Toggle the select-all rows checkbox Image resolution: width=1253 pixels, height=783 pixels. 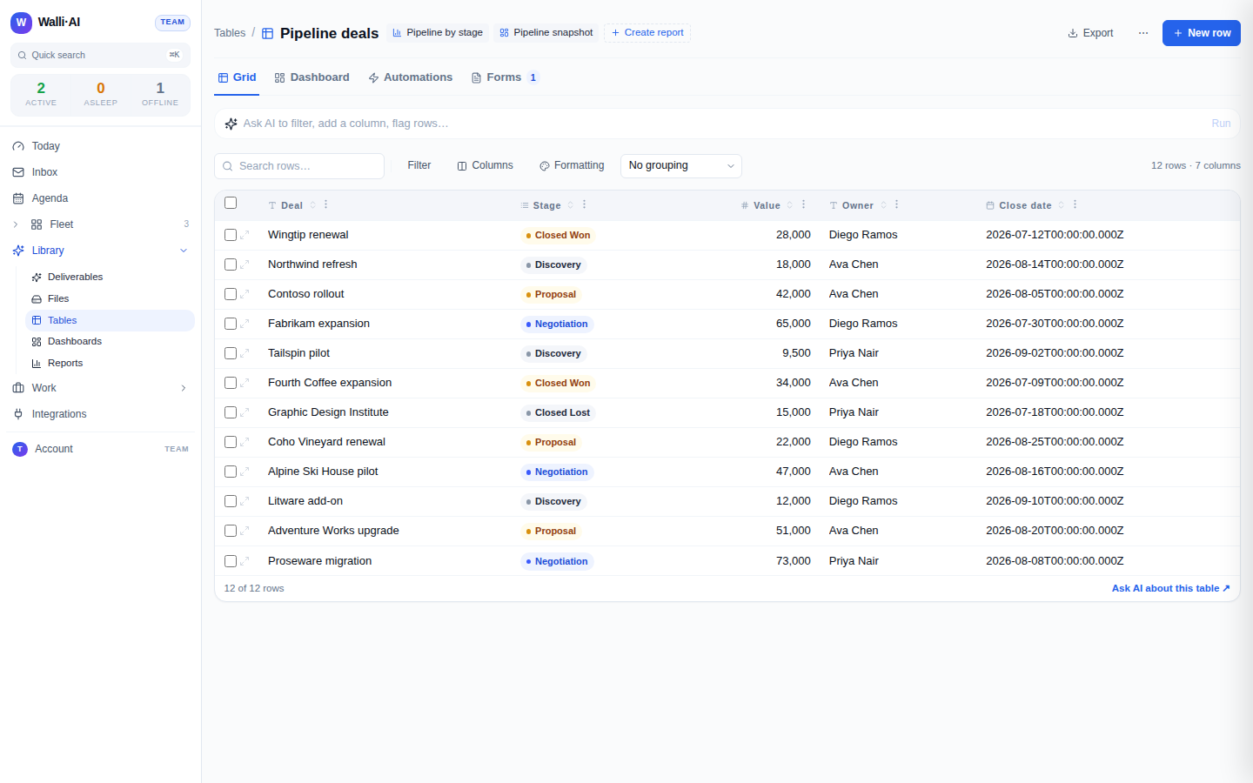click(x=231, y=203)
